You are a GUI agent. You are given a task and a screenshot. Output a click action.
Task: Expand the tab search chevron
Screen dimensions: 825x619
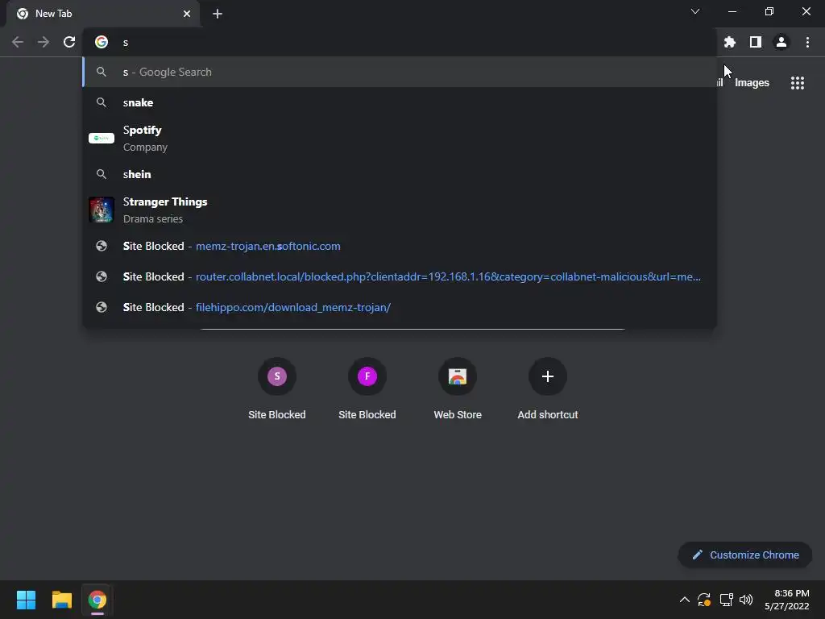pyautogui.click(x=695, y=11)
